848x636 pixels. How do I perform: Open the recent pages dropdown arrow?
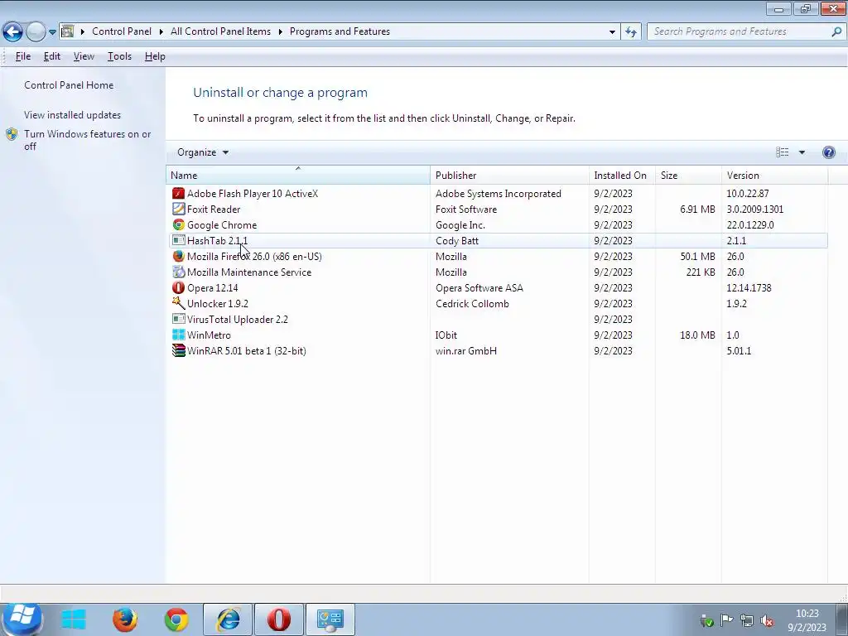(52, 32)
